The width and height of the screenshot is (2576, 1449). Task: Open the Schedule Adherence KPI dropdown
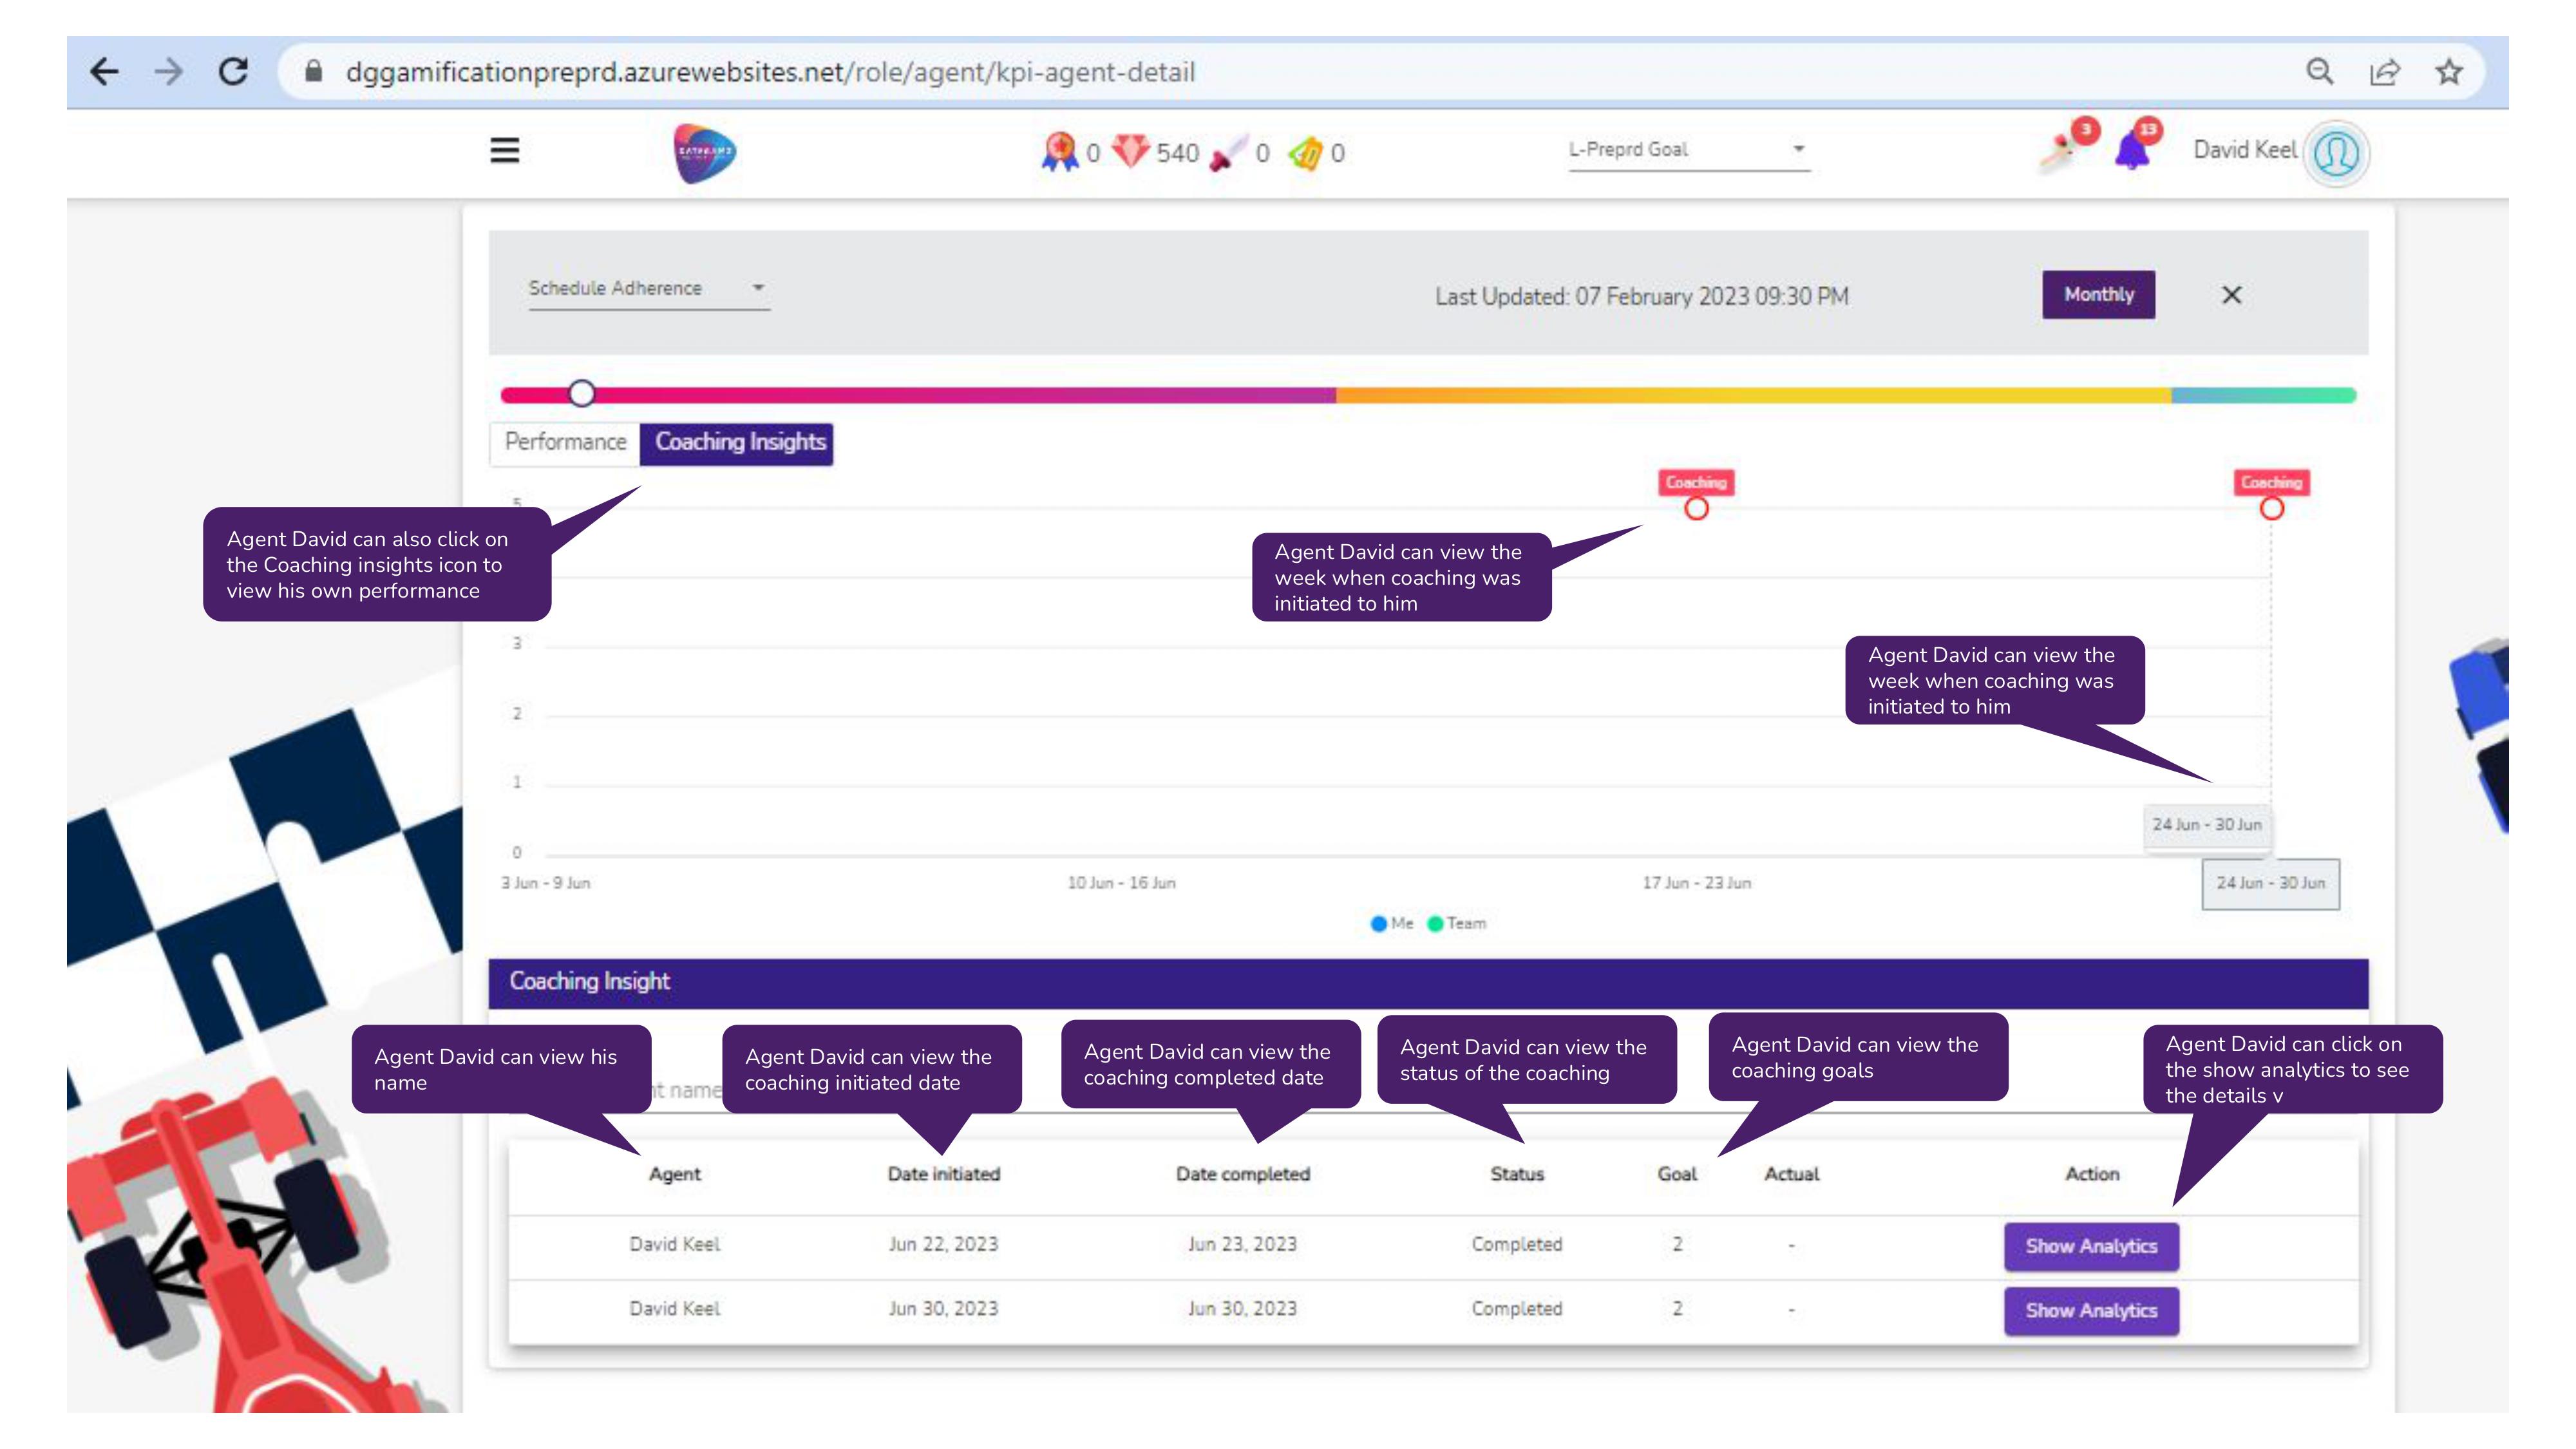[x=645, y=288]
